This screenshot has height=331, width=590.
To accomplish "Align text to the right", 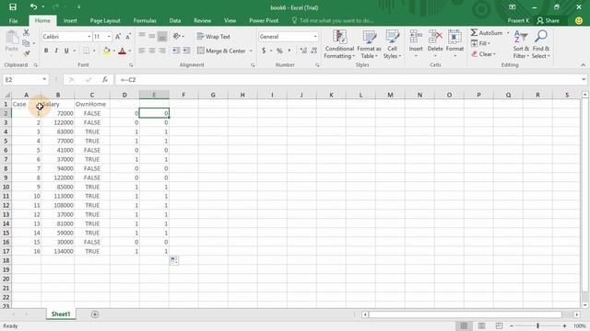I will point(162,51).
